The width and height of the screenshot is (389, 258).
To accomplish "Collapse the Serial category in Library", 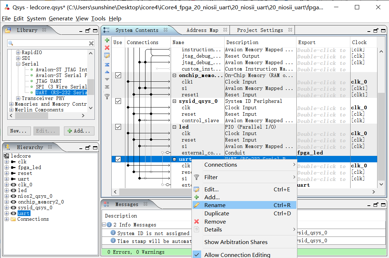I will (x=18, y=64).
